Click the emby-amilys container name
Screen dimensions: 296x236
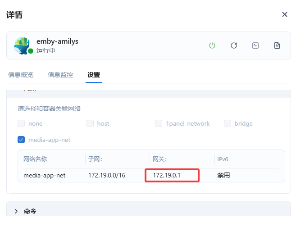[57, 41]
